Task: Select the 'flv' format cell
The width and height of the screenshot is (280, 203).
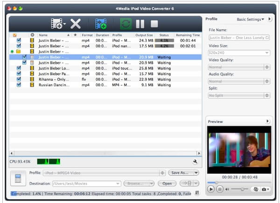Action: pos(84,79)
